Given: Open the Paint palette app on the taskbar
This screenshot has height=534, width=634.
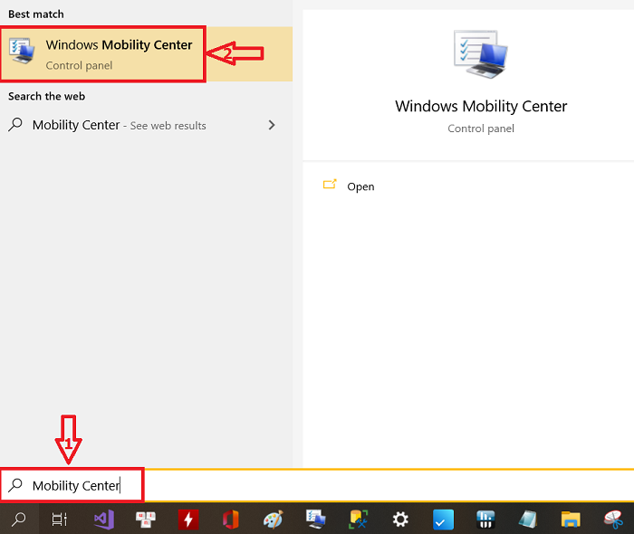Looking at the screenshot, I should 274,520.
